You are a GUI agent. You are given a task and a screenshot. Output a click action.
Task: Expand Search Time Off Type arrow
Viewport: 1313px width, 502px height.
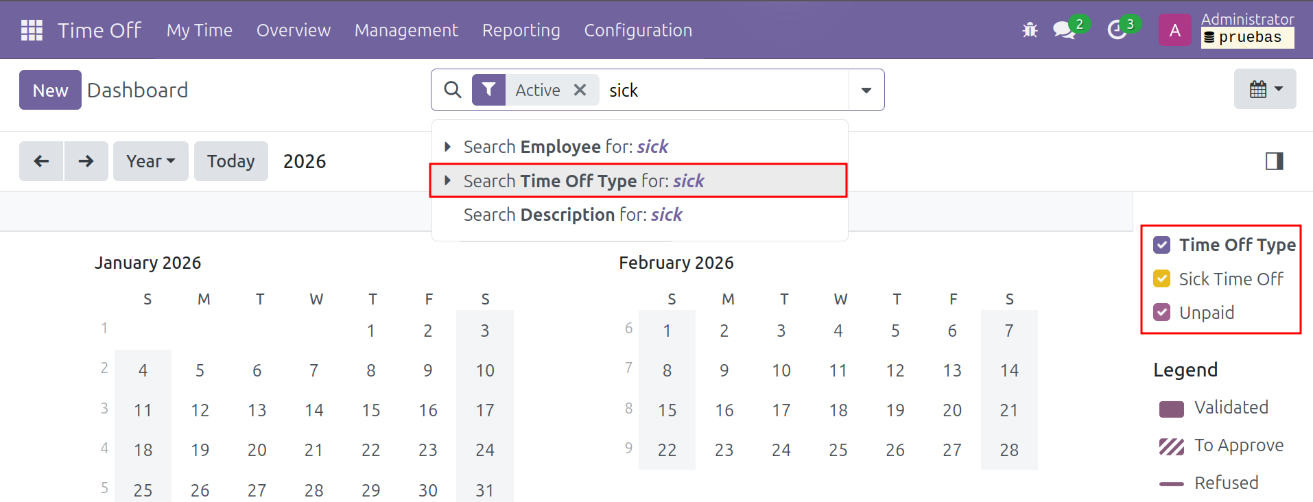(448, 180)
